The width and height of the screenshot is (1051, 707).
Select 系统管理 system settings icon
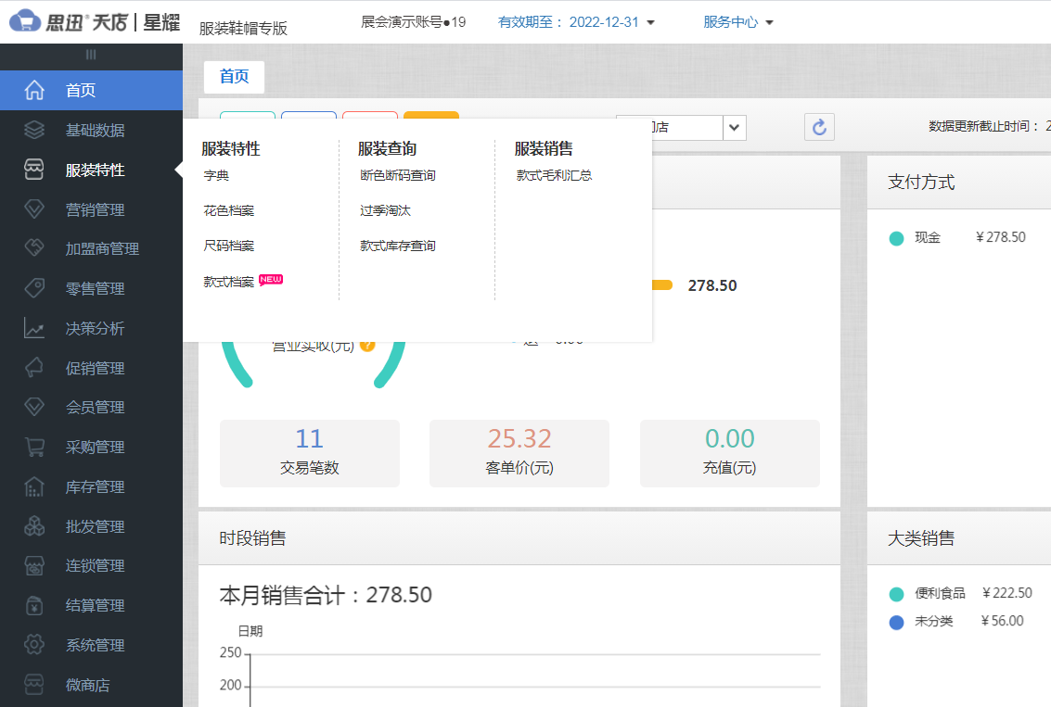(34, 645)
